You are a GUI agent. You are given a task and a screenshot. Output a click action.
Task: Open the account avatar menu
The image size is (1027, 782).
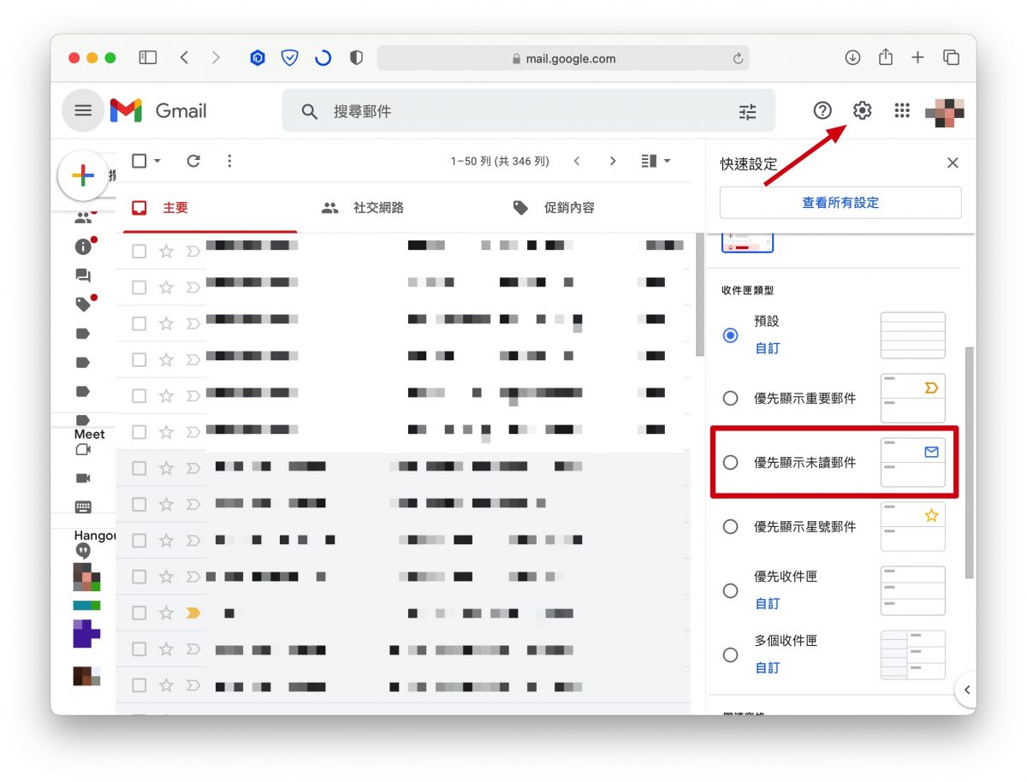(x=946, y=113)
